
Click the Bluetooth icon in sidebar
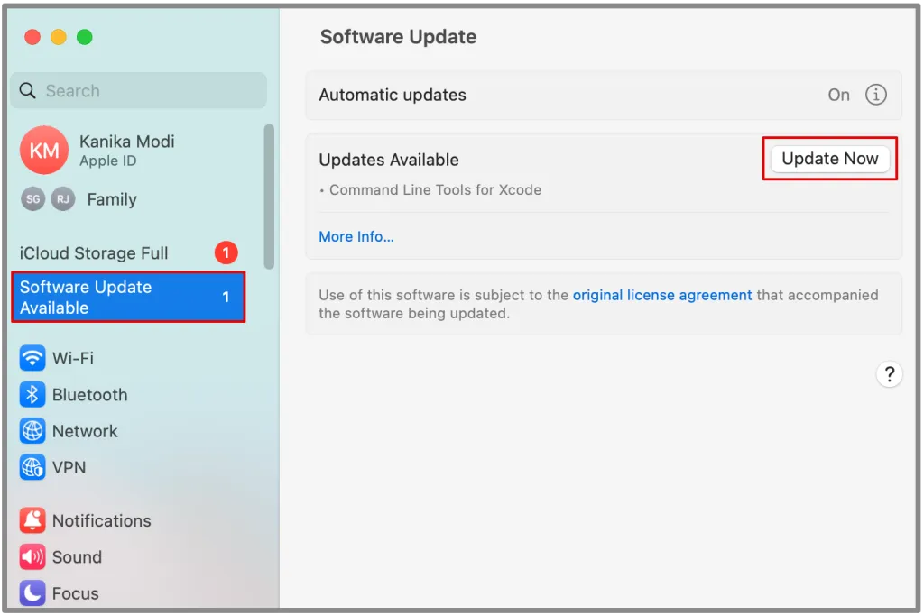pyautogui.click(x=32, y=395)
